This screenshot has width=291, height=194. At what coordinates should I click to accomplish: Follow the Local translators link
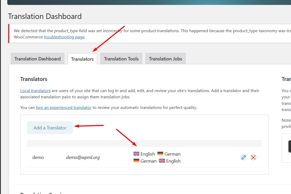[x=35, y=91]
